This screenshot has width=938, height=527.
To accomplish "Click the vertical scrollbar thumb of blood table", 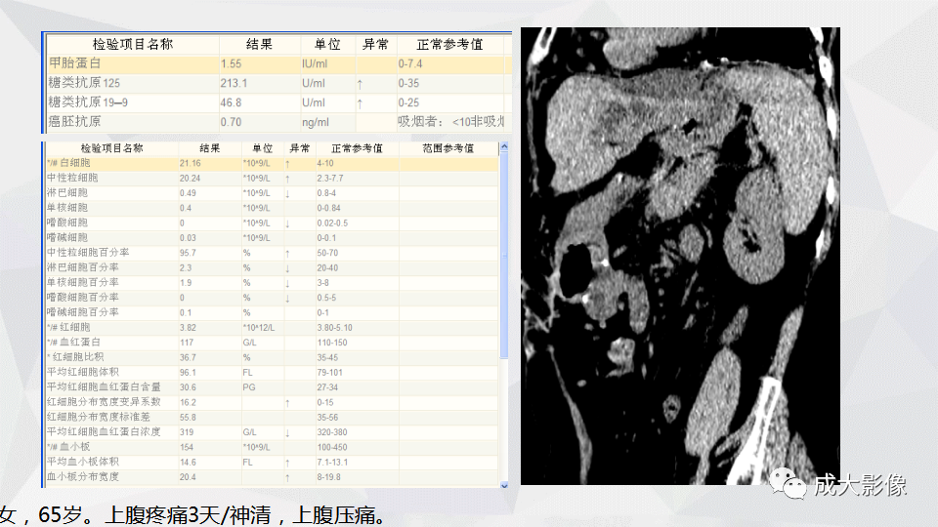I will [x=504, y=255].
